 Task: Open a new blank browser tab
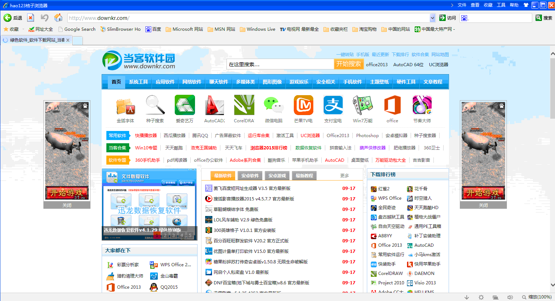(x=77, y=41)
